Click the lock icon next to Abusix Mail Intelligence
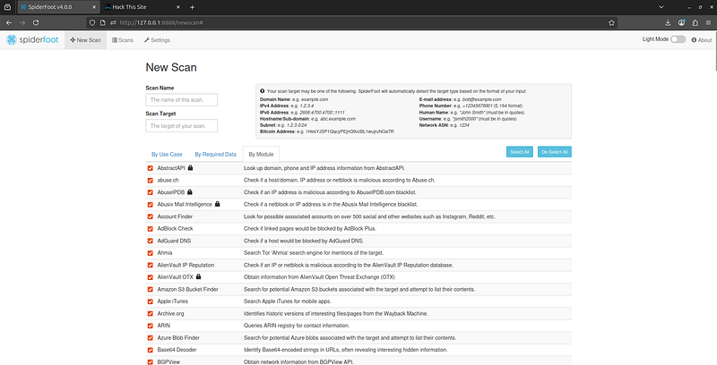This screenshot has width=717, height=365. click(217, 204)
